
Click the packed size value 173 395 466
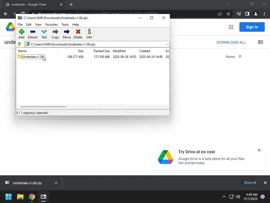102,57
